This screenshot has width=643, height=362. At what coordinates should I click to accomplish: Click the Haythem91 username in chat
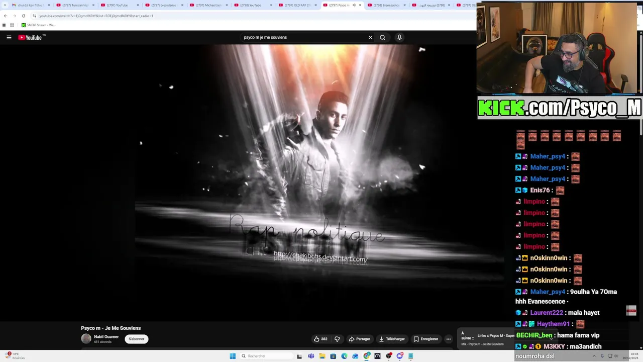[553, 324]
